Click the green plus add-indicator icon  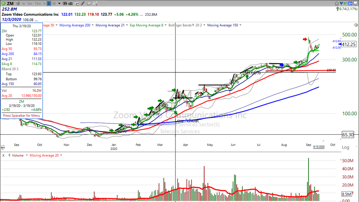(x=3, y=3)
